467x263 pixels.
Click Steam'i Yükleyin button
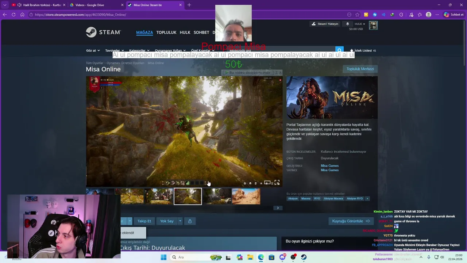325,24
